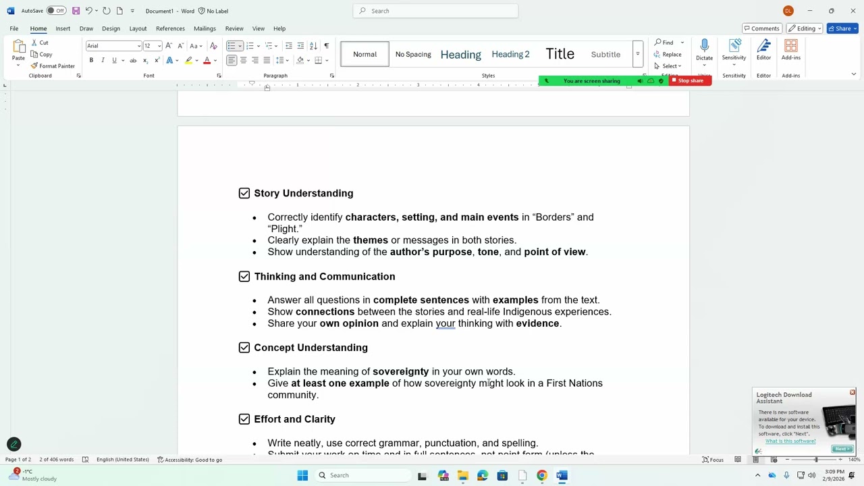Click the red Stop share button

click(690, 80)
